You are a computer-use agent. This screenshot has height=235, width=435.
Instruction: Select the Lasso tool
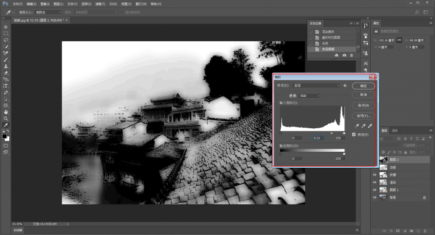point(6,40)
